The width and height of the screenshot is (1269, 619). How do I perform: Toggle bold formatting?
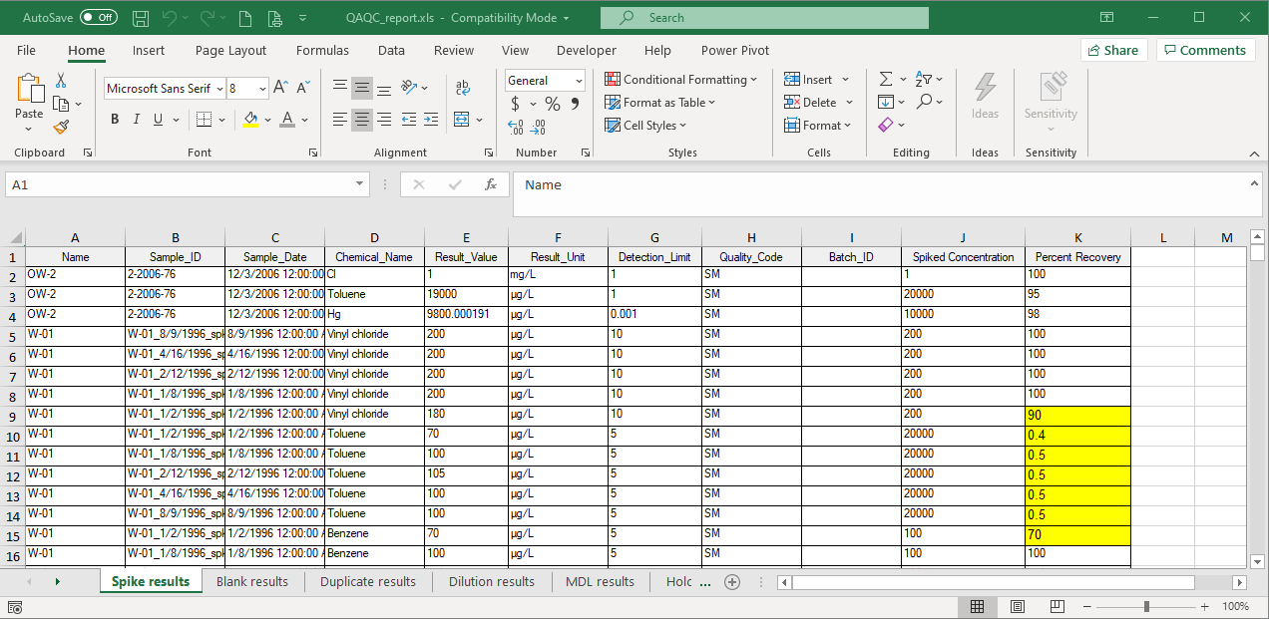(x=114, y=119)
